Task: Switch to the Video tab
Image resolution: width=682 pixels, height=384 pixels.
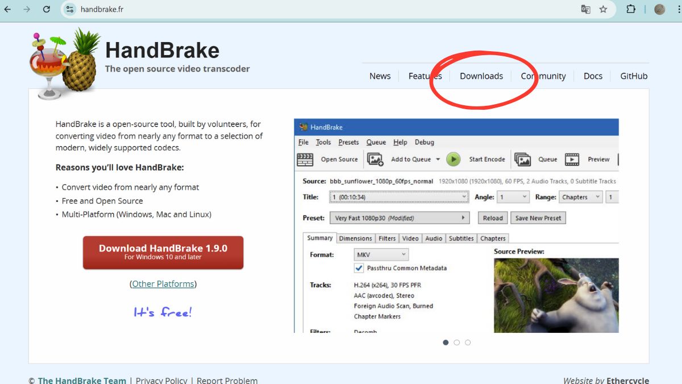Action: coord(410,238)
